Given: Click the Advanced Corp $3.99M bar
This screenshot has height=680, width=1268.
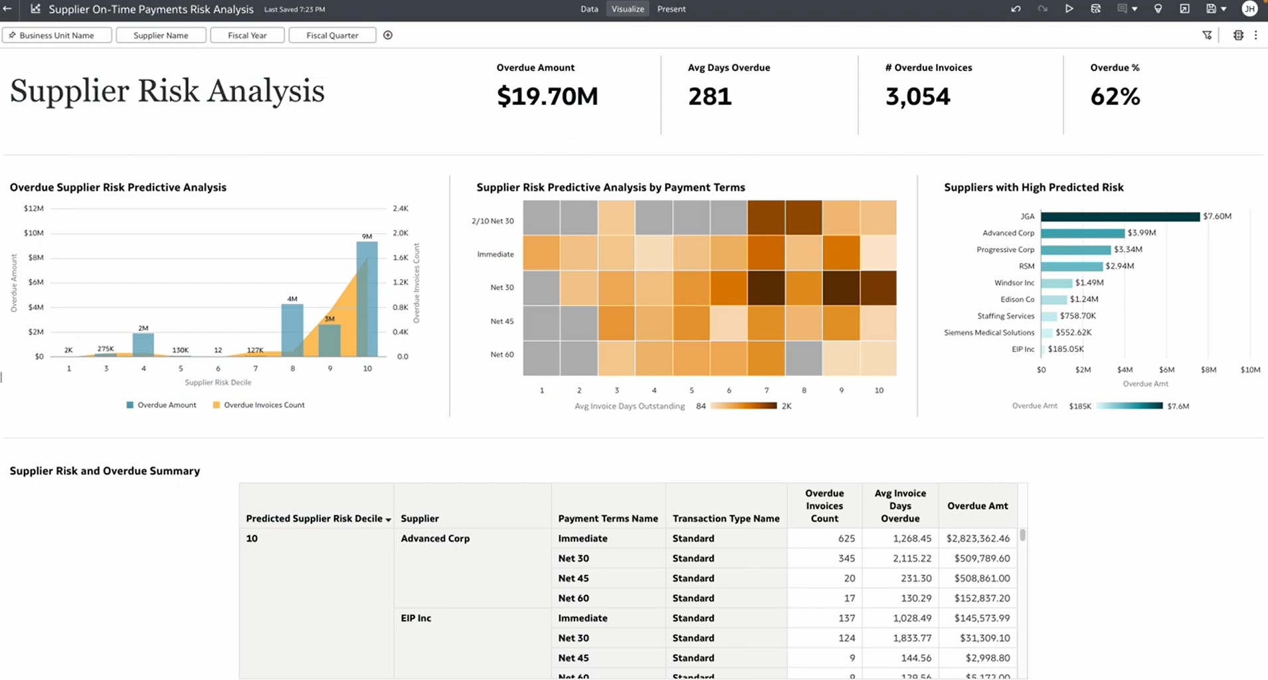Looking at the screenshot, I should (1083, 233).
